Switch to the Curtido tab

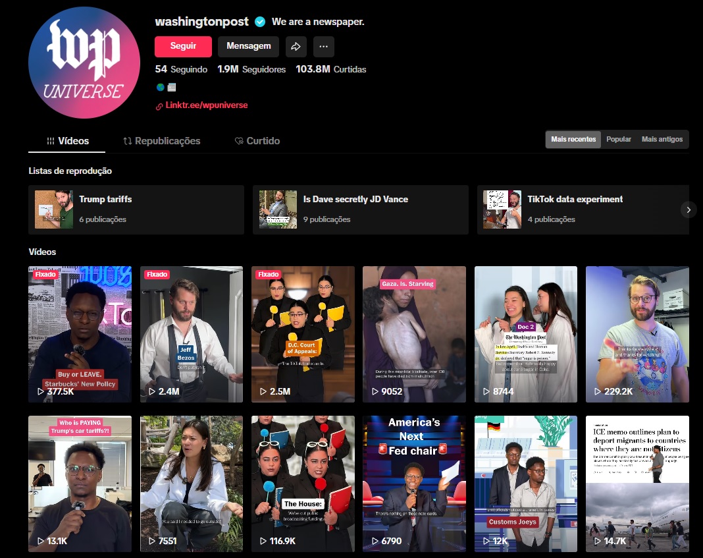click(257, 141)
